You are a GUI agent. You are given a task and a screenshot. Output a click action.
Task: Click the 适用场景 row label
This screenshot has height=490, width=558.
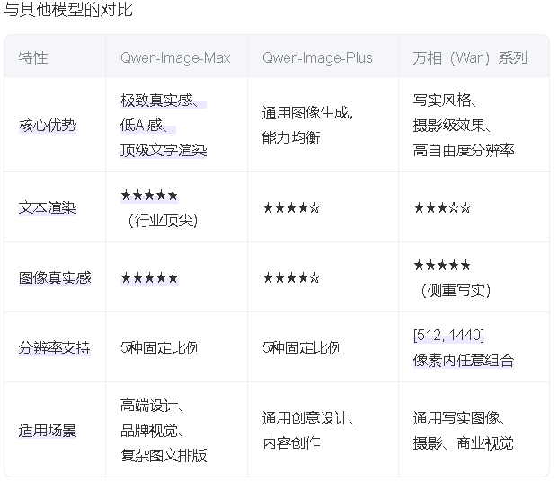click(x=48, y=430)
